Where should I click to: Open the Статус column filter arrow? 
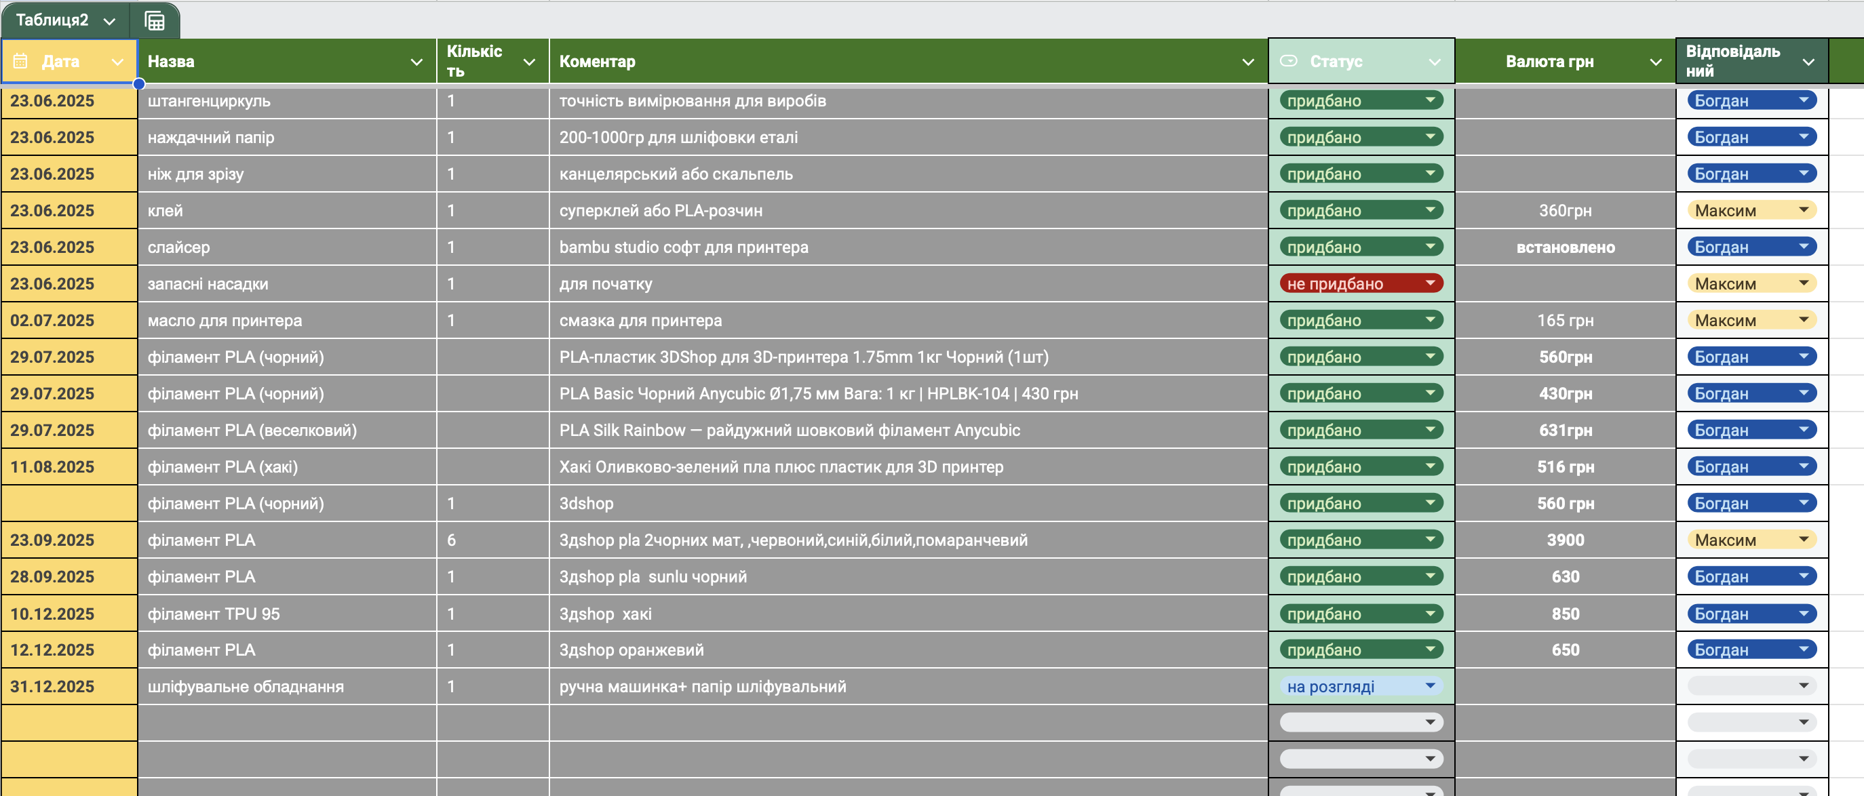(1434, 62)
